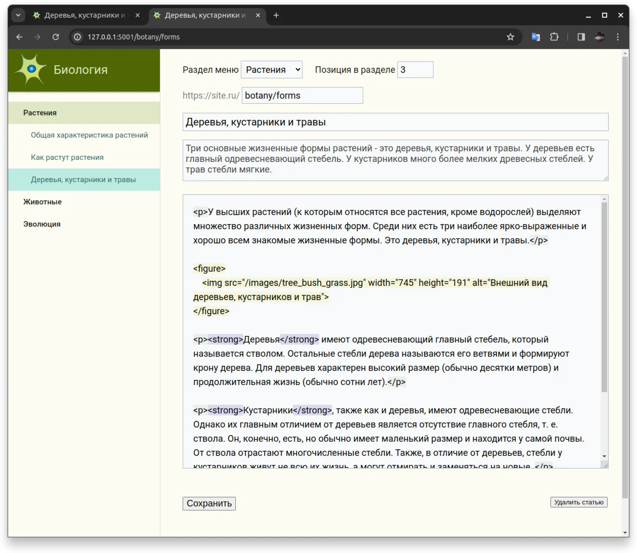
Task: Go back using the back arrow
Action: [19, 37]
